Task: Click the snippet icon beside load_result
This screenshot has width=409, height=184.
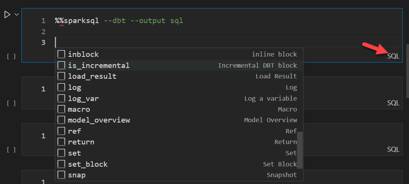Action: point(61,76)
